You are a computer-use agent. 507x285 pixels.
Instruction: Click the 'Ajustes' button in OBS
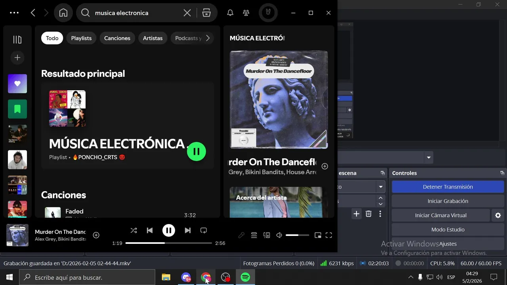(448, 244)
